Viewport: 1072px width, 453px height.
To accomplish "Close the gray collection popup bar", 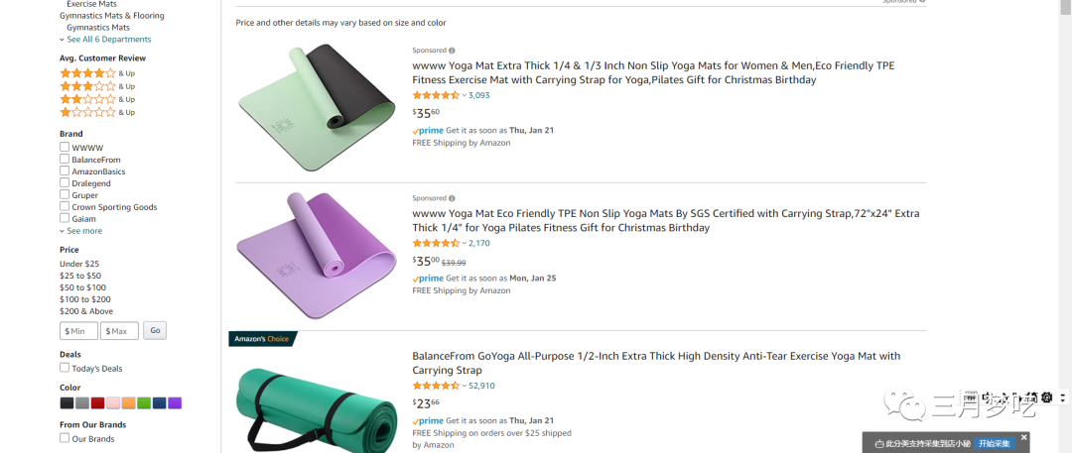I will [x=1023, y=437].
